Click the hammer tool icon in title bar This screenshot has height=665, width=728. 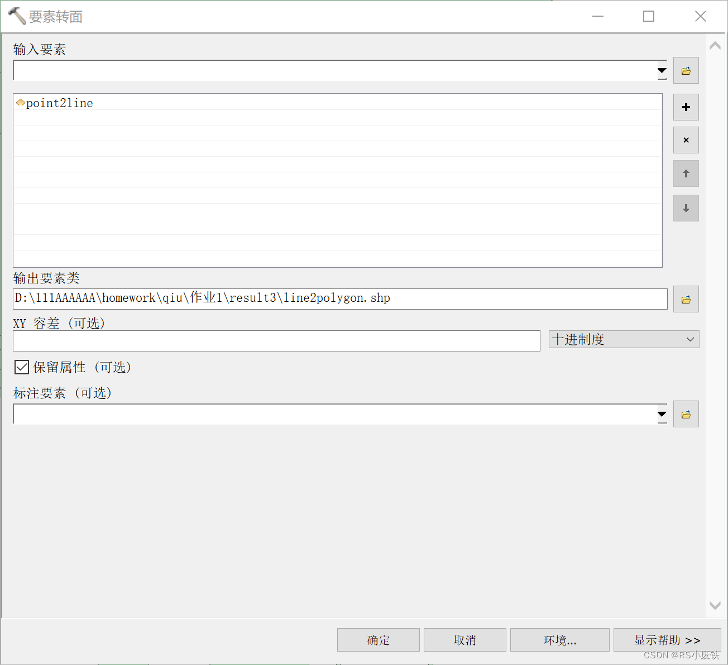pos(17,16)
